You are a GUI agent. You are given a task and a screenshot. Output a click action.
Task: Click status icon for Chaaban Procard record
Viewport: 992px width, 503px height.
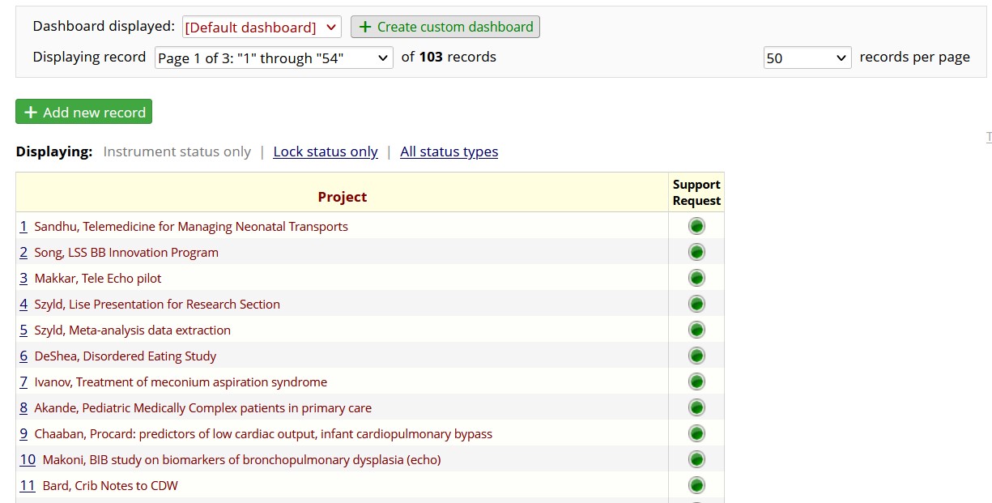click(696, 434)
